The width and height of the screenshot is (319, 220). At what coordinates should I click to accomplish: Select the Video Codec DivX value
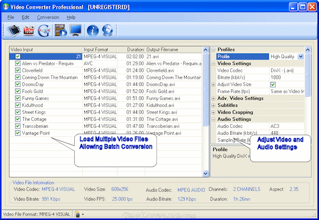coord(287,70)
